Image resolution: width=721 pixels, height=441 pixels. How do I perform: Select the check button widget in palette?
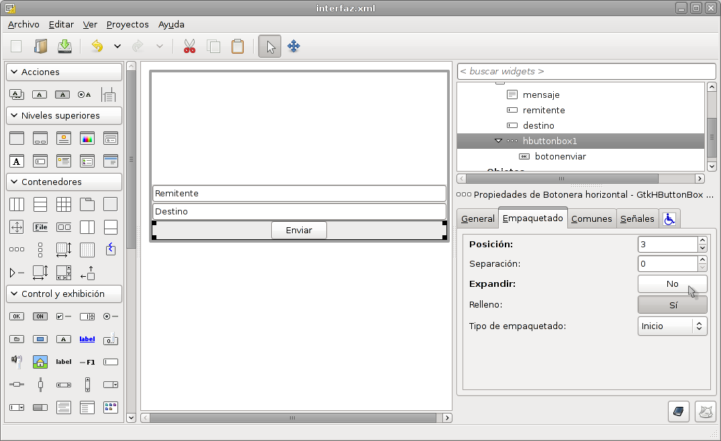[64, 316]
